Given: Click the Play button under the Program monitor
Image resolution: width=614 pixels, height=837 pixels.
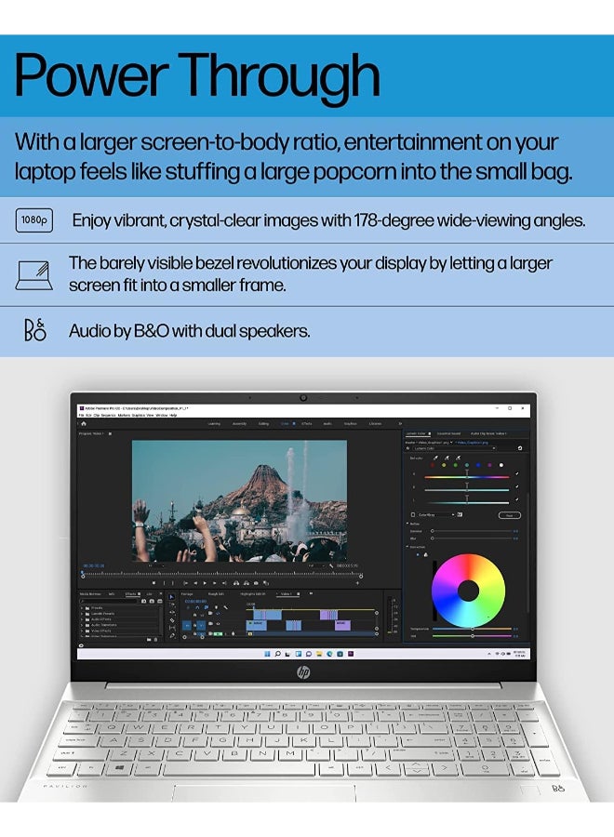Looking at the screenshot, I should [205, 583].
